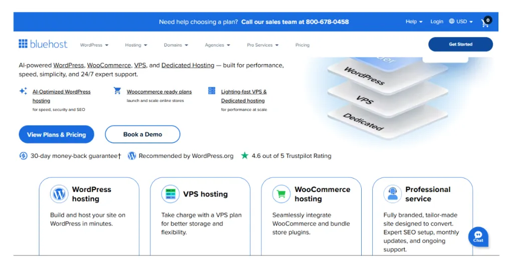Click the Get Started button
This screenshot has width=513, height=268.
(x=461, y=44)
